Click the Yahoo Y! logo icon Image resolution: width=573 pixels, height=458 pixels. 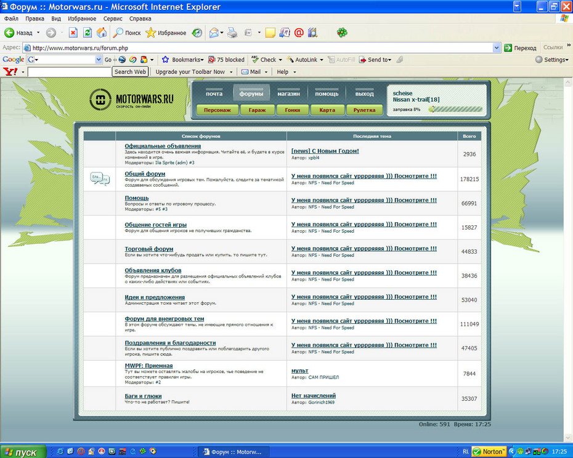[x=10, y=71]
